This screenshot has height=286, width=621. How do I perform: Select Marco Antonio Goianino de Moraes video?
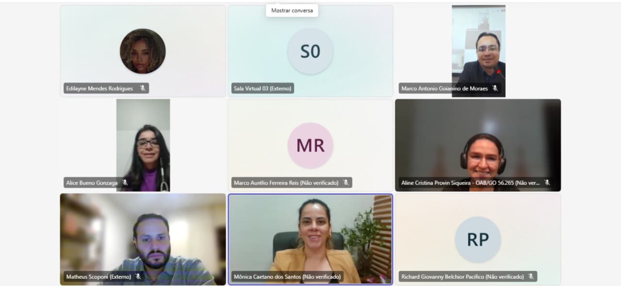click(x=478, y=51)
